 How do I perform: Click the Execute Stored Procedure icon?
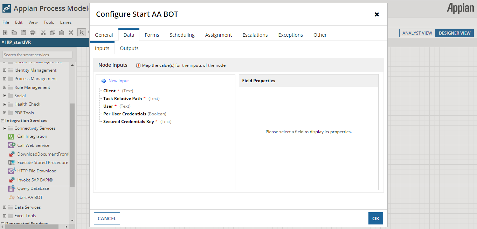point(11,163)
